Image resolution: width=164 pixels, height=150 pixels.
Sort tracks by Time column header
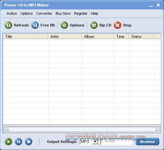[x=122, y=37]
